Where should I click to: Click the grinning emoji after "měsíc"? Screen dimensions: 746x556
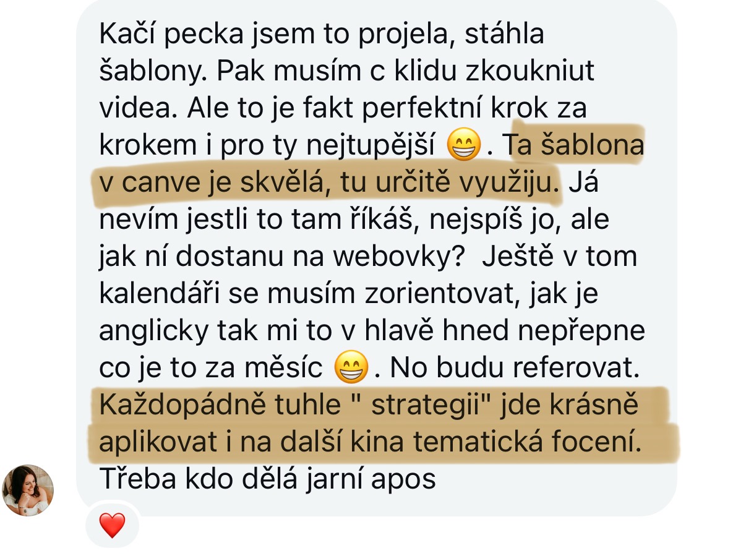click(x=351, y=369)
